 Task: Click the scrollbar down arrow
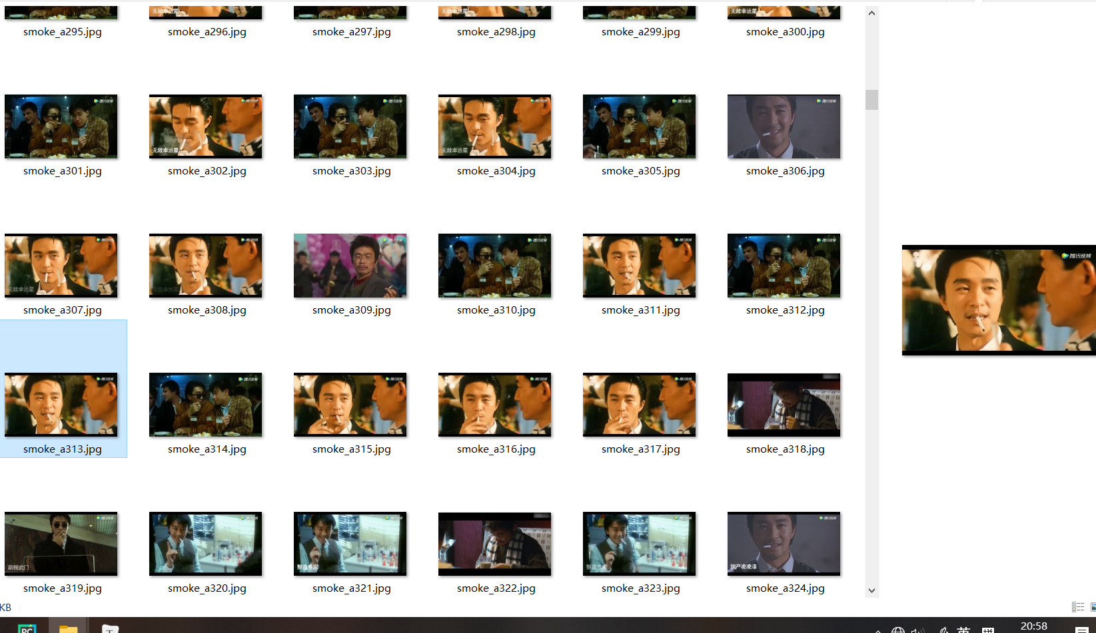871,590
